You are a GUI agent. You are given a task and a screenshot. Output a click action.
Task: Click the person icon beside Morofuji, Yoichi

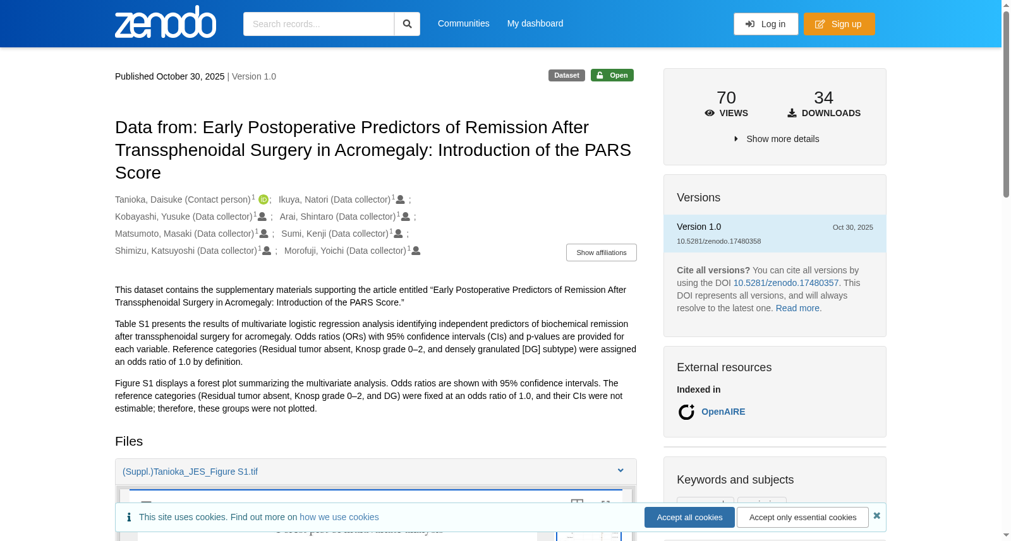pos(416,251)
